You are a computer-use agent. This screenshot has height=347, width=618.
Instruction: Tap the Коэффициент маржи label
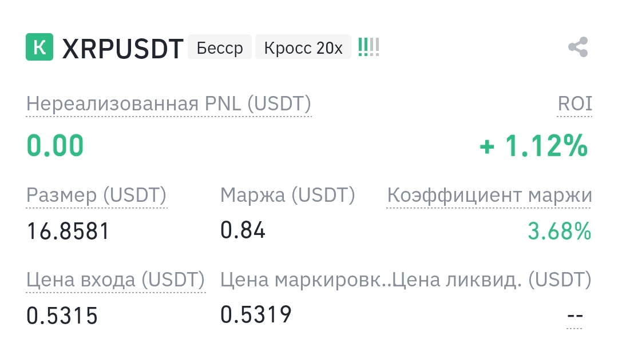click(489, 196)
